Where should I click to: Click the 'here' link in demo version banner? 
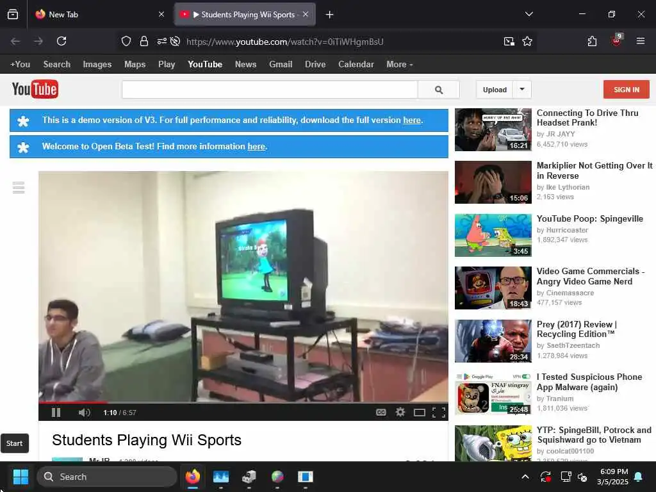pos(412,120)
